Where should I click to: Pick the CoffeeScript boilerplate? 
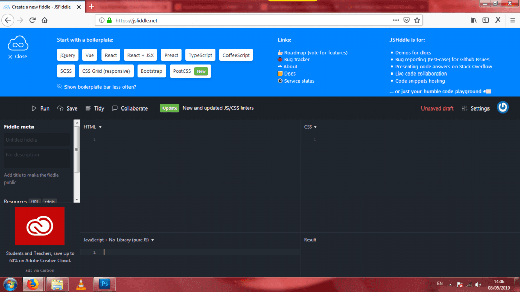click(236, 55)
